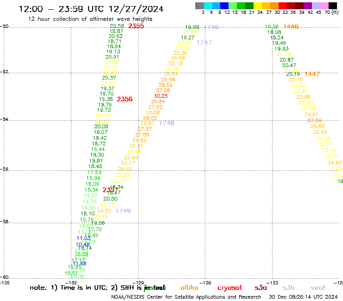Select the pure blue legend swatch

point(225,6)
